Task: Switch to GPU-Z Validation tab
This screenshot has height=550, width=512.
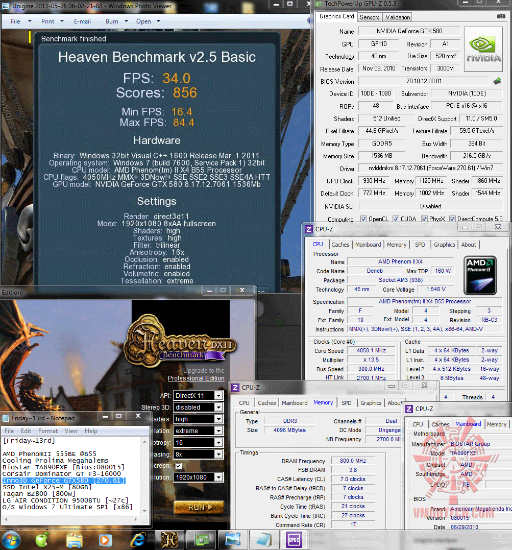Action: point(398,17)
